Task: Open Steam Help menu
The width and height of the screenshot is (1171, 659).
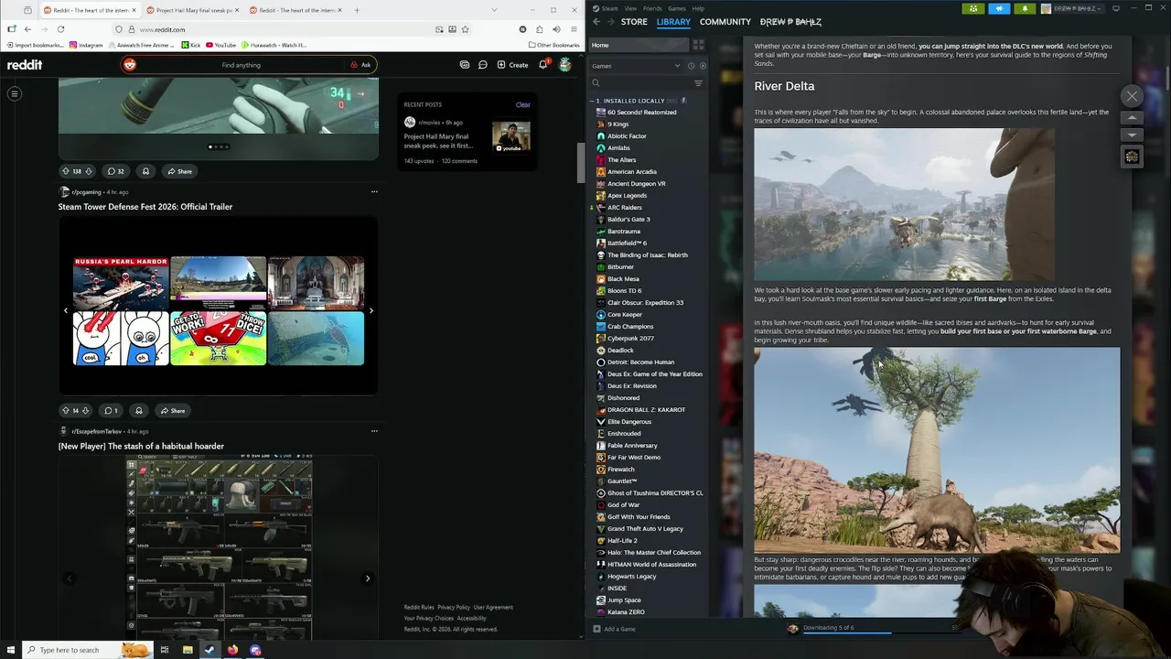Action: click(x=698, y=8)
